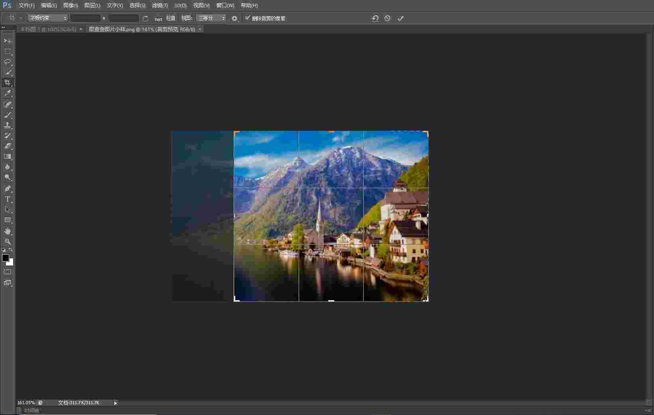Activate the Type tool

[x=8, y=199]
